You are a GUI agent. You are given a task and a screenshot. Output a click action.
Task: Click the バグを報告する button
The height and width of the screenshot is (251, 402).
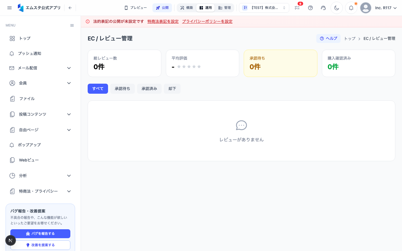pyautogui.click(x=40, y=234)
